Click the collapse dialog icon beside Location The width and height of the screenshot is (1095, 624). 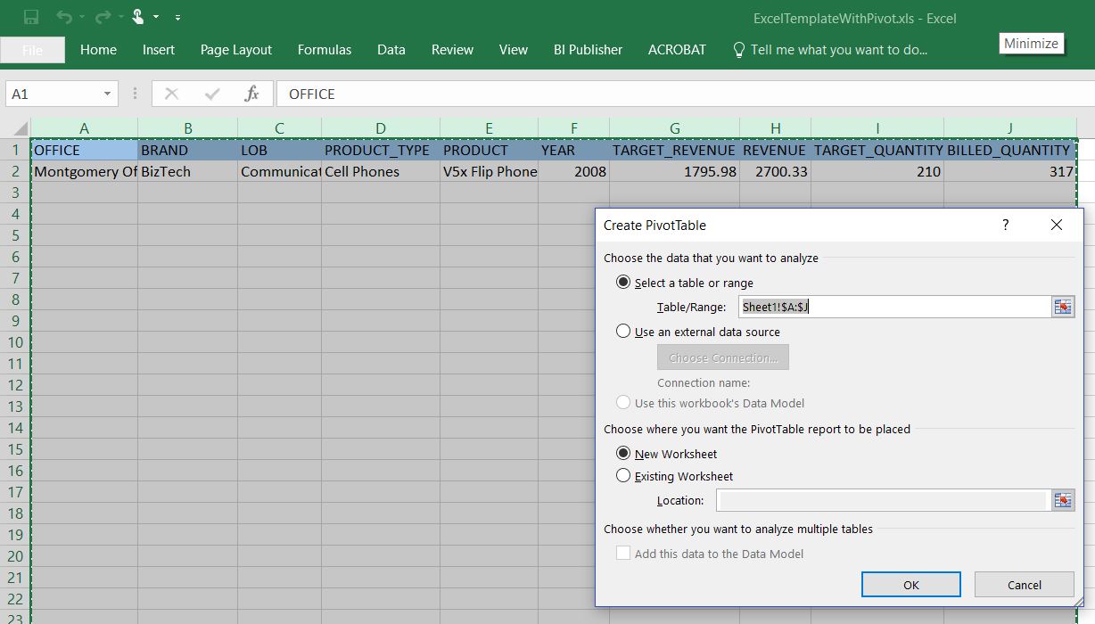point(1063,500)
